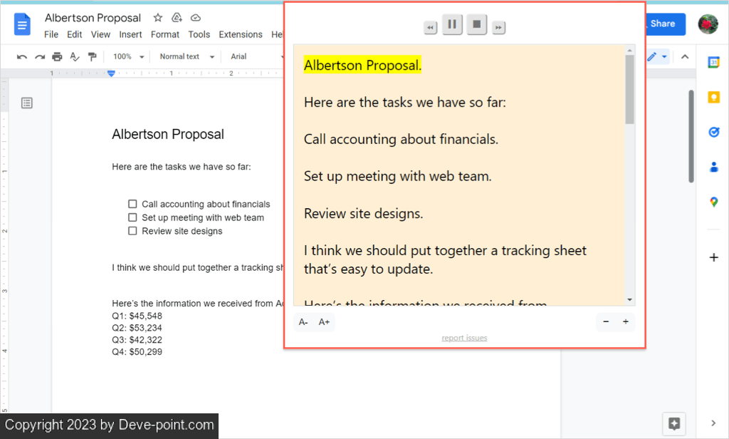
Task: Open the Format menu
Action: tap(165, 34)
